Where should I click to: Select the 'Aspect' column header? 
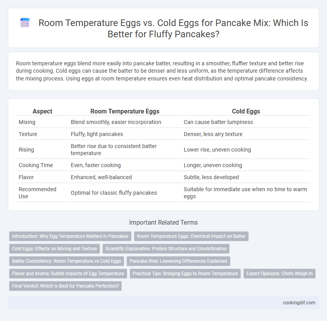pos(42,112)
